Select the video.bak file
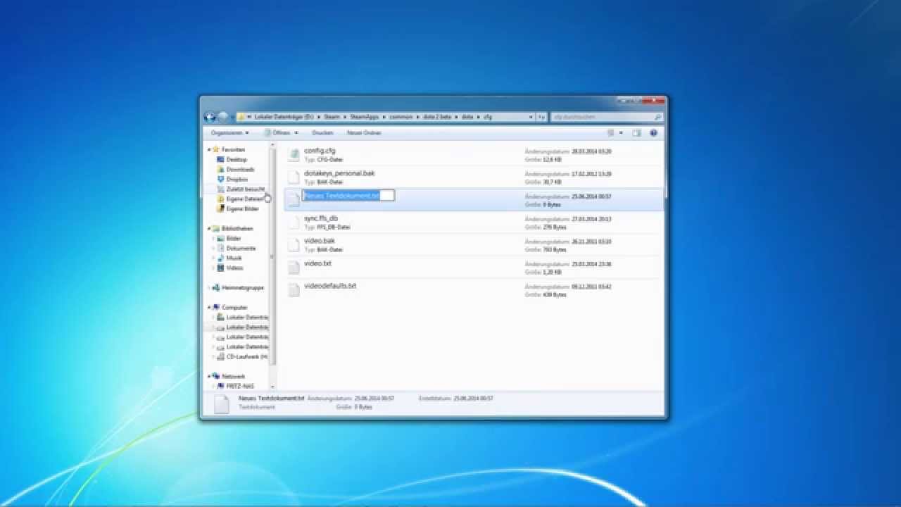The width and height of the screenshot is (901, 507). (473, 245)
